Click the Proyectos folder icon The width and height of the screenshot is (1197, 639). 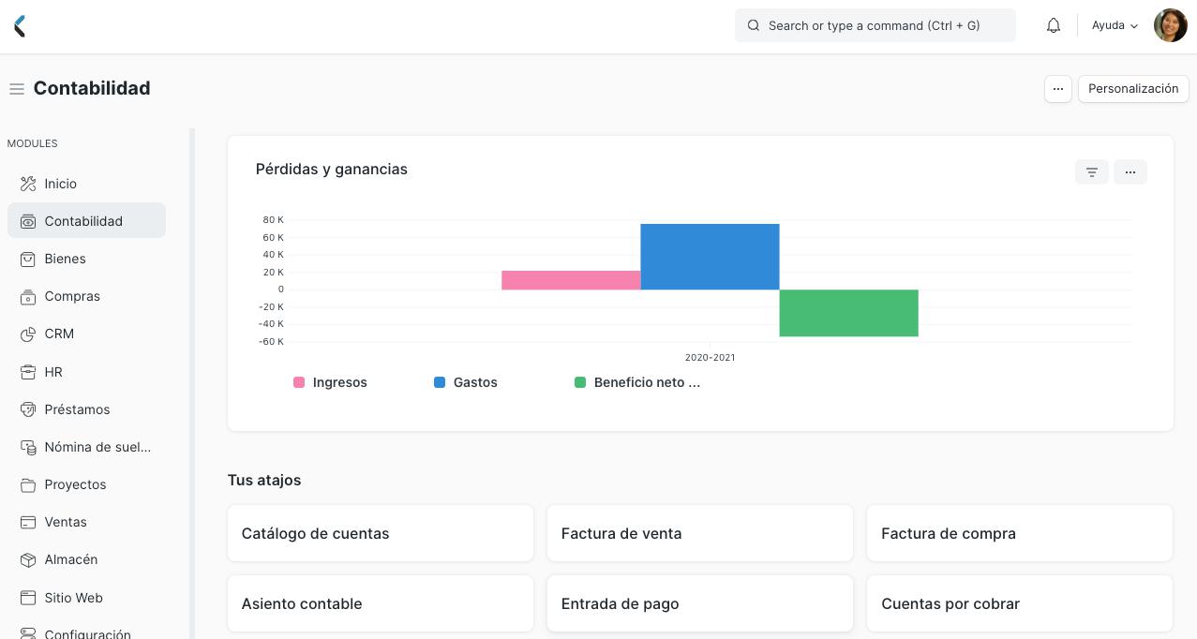coord(28,484)
